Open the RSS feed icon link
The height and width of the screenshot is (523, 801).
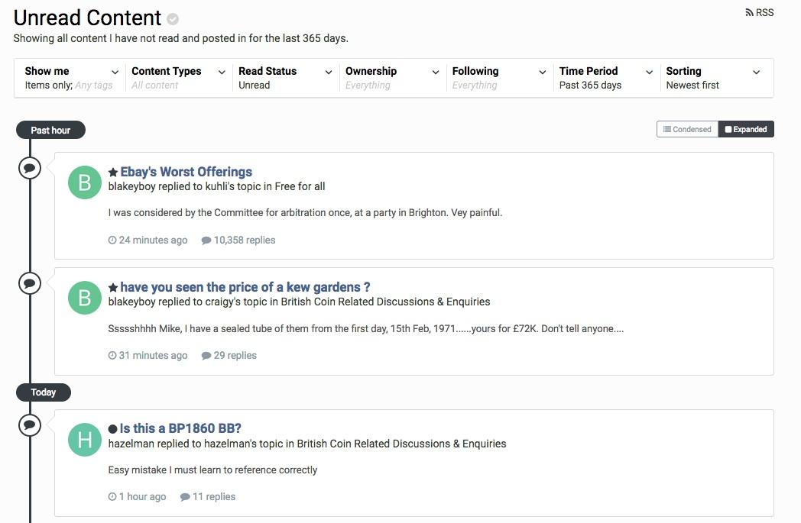759,13
